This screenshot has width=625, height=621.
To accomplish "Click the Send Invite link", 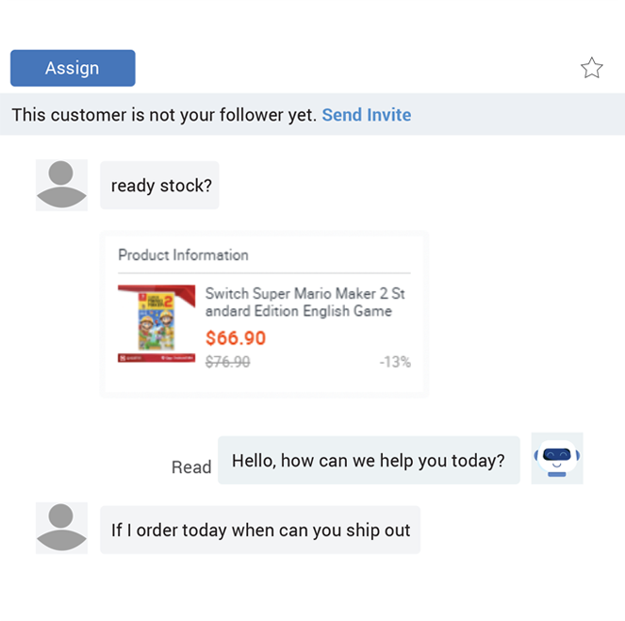I will [367, 115].
